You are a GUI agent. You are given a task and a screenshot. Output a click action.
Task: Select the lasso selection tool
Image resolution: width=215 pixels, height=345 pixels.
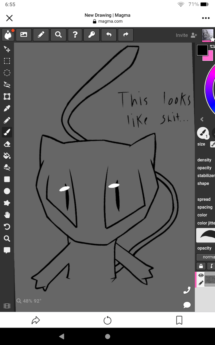(7, 85)
